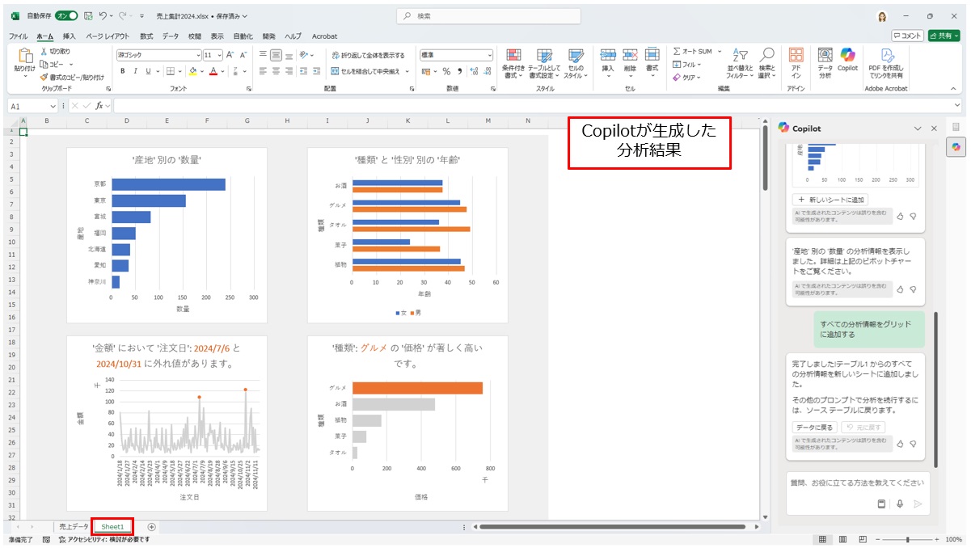971x548 pixels.
Task: Increase font size with the larger A icon
Action: 230,55
